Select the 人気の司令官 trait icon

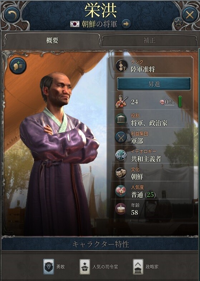click(85, 267)
